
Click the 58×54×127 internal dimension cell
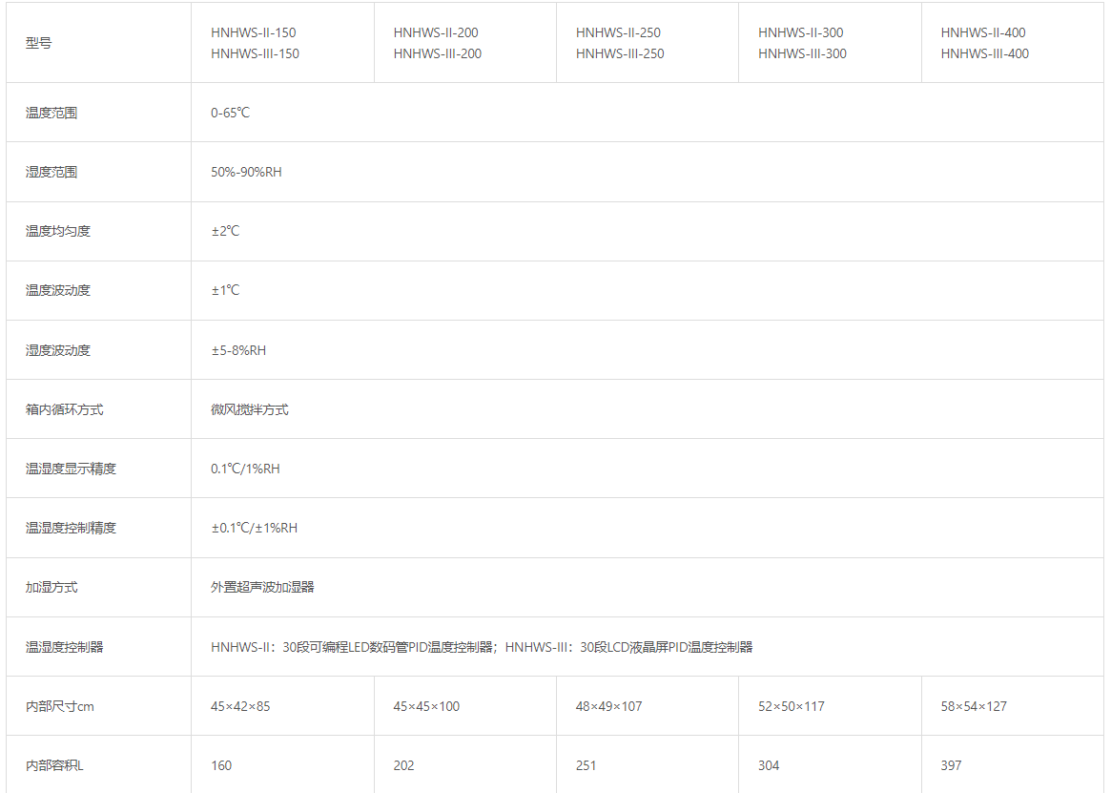[974, 706]
